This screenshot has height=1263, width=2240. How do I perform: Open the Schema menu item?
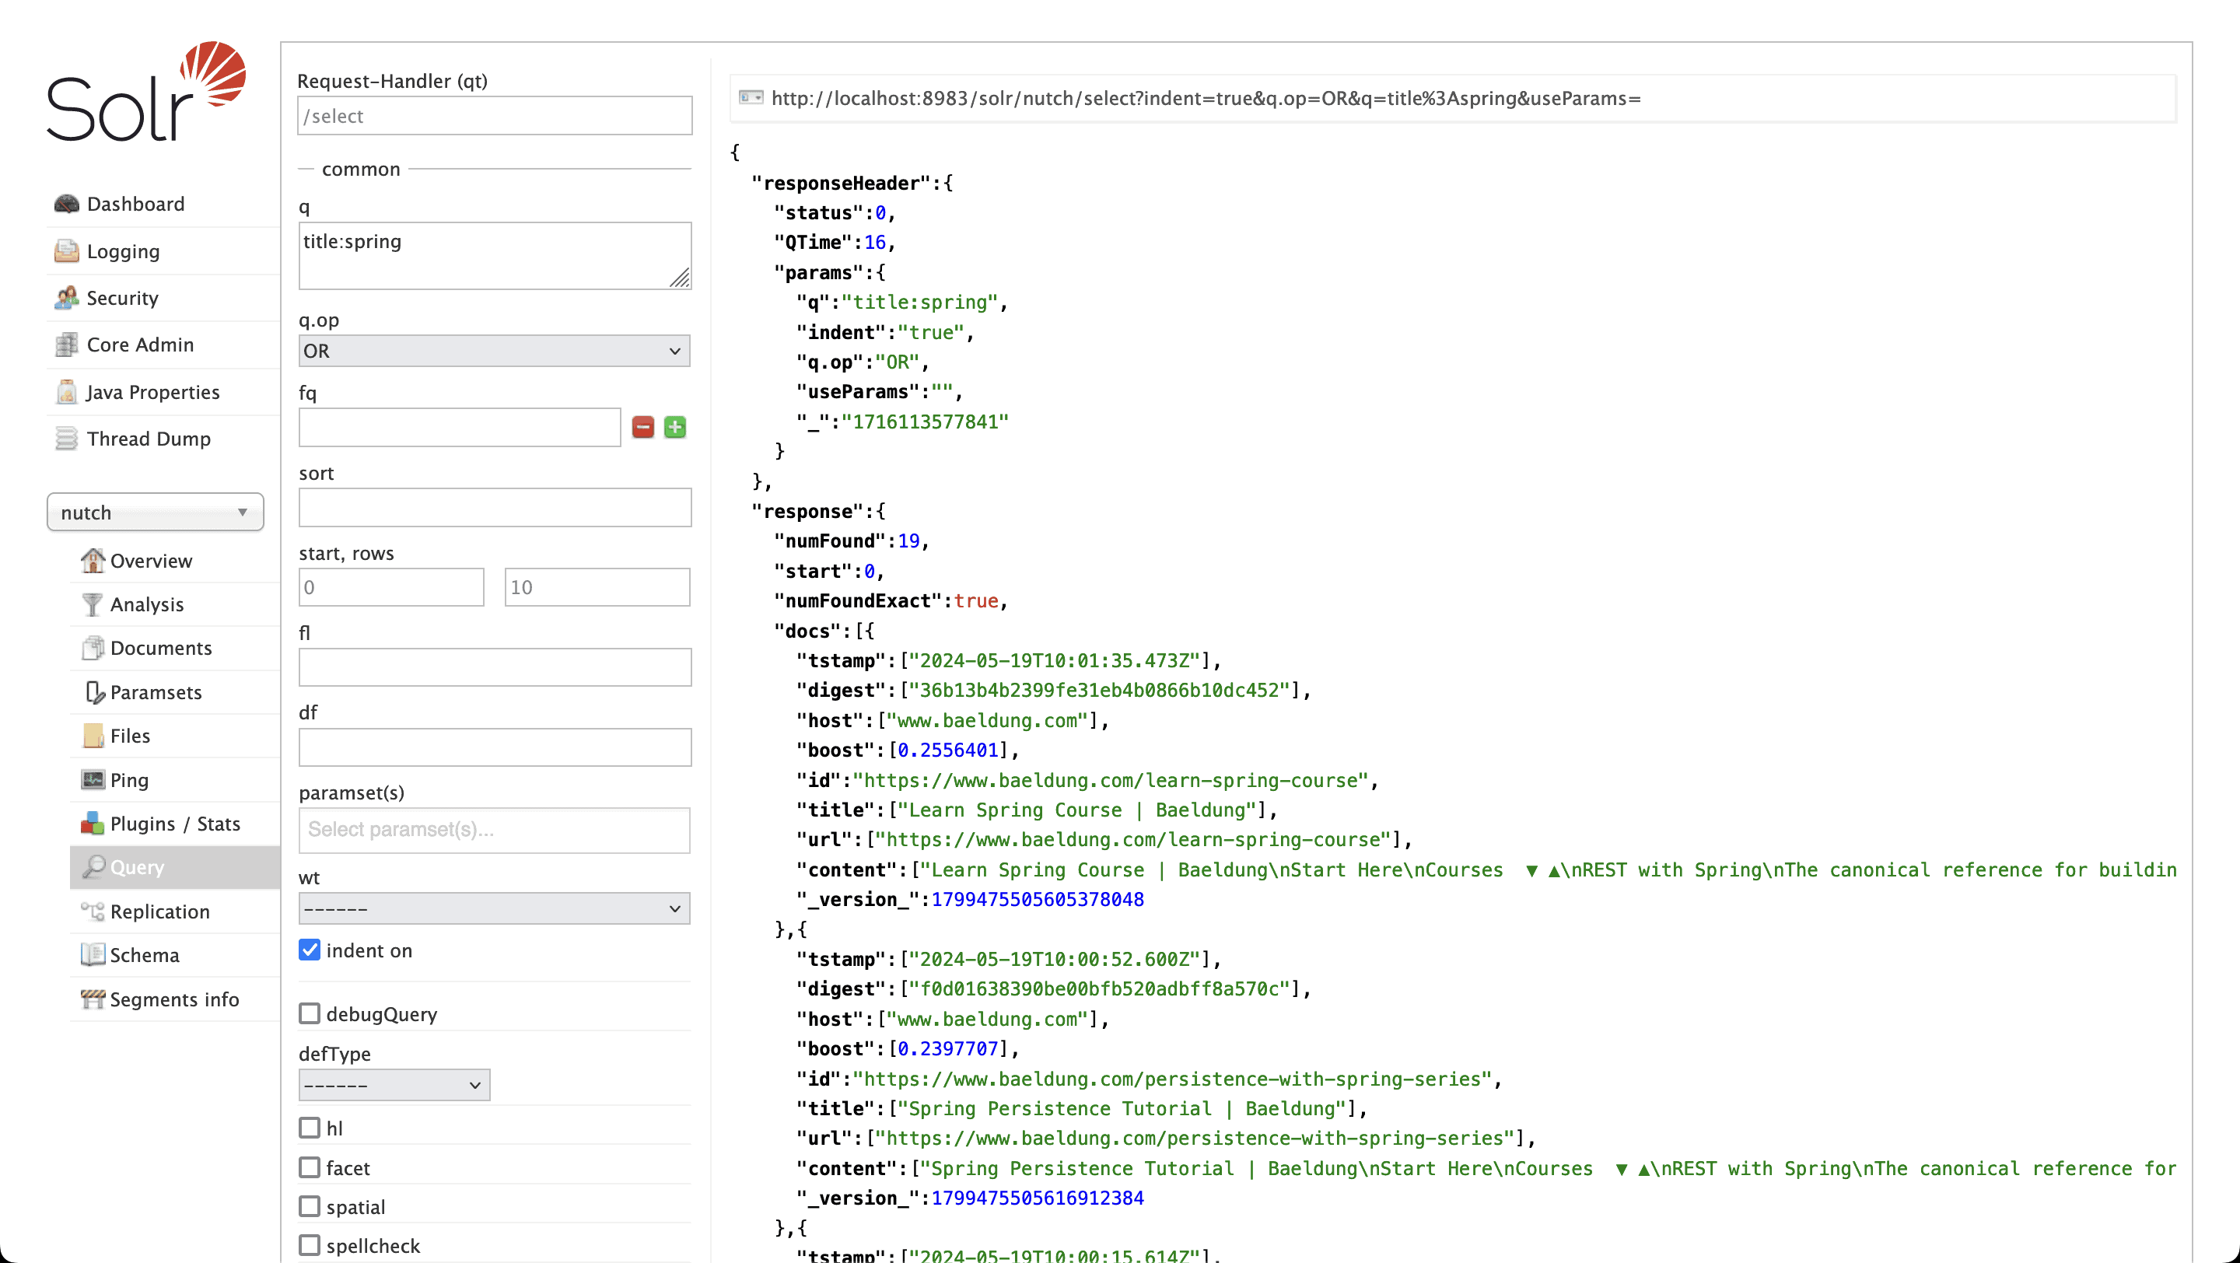[145, 954]
